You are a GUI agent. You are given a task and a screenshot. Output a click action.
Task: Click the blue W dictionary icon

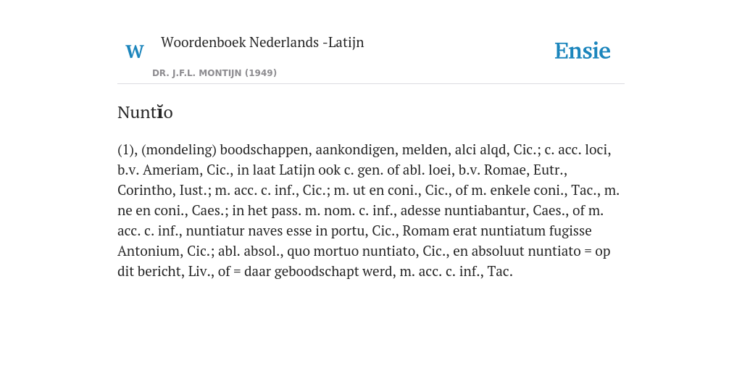click(x=134, y=51)
